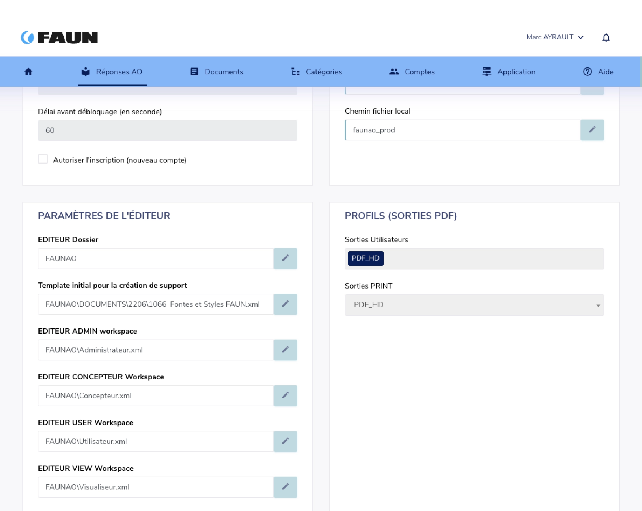Go to the Documents menu

click(217, 72)
